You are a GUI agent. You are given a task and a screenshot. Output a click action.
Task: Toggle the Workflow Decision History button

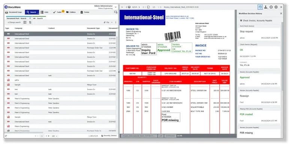pos(260,7)
